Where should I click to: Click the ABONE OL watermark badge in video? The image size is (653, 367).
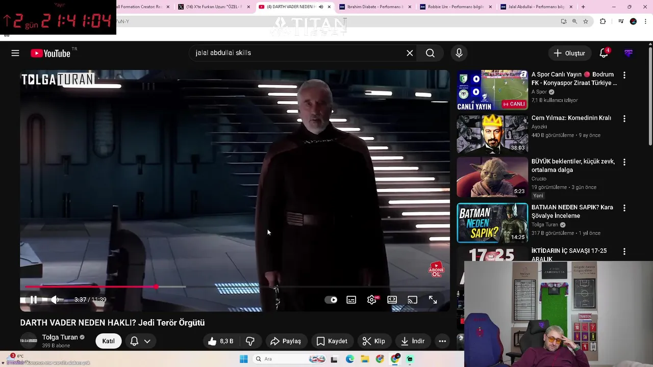[436, 270]
